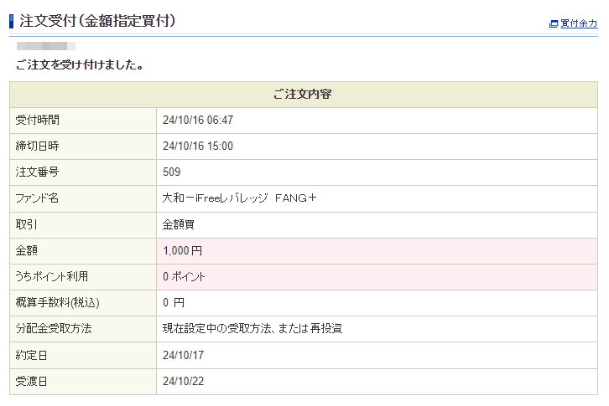Click the 約定日 value 24/10/17
The width and height of the screenshot is (609, 406).
click(183, 356)
